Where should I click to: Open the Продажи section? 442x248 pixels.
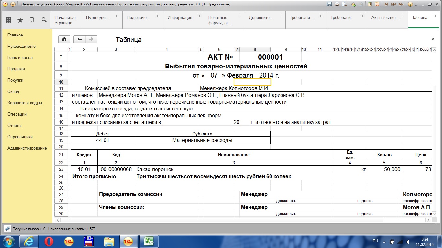(16, 69)
